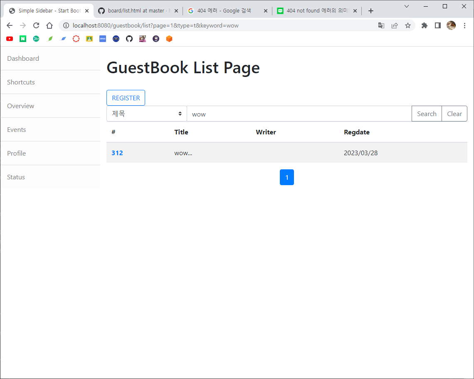Go to the browser home page
The image size is (474, 379).
click(x=49, y=25)
